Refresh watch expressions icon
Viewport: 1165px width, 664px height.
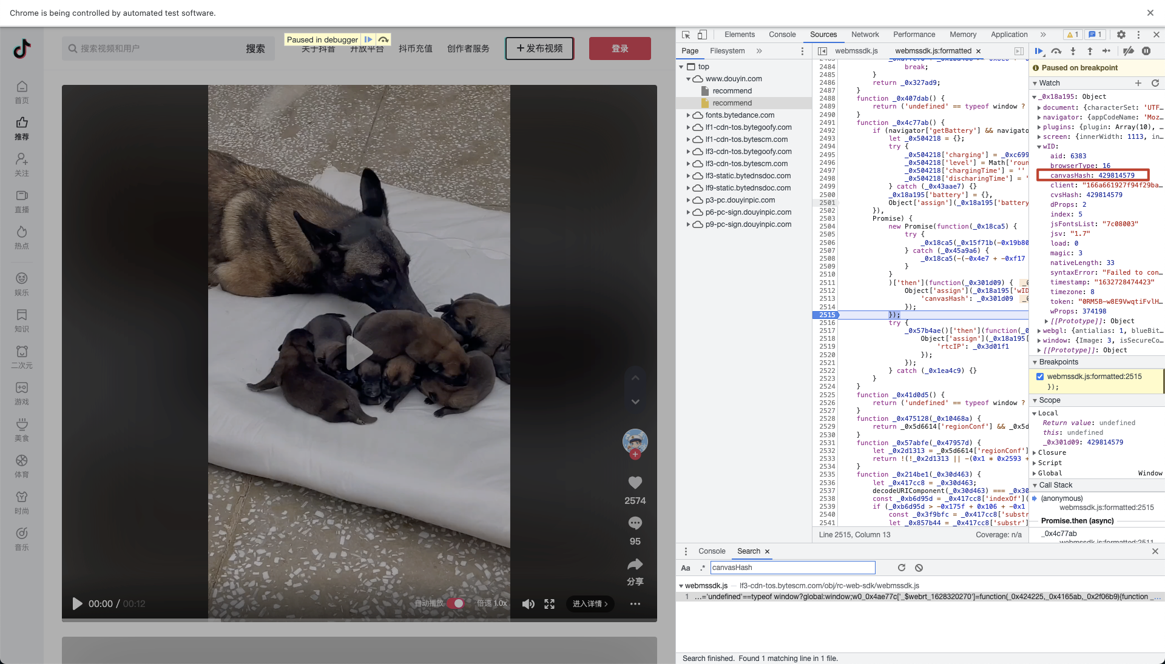1155,83
